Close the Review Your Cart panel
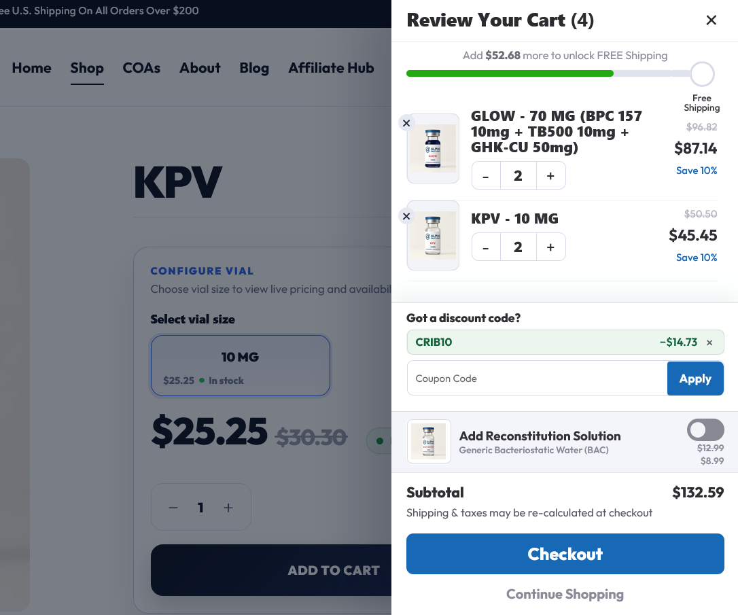 (x=711, y=20)
